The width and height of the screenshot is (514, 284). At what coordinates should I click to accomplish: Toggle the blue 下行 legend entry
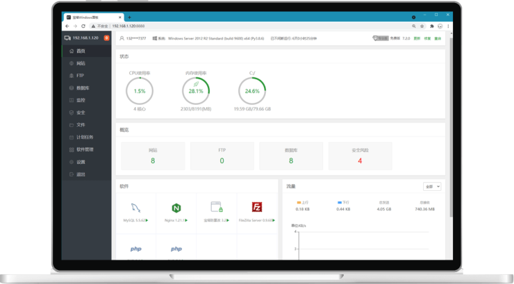pos(343,203)
